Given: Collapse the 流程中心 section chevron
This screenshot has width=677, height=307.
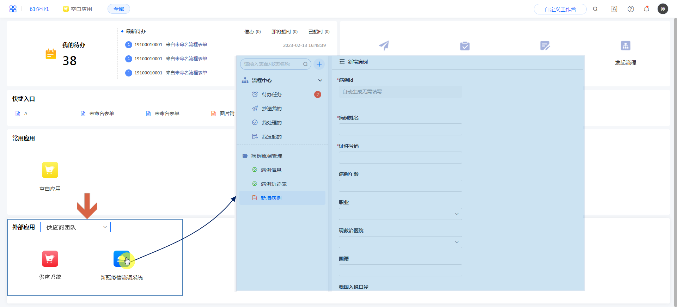Looking at the screenshot, I should click(320, 80).
